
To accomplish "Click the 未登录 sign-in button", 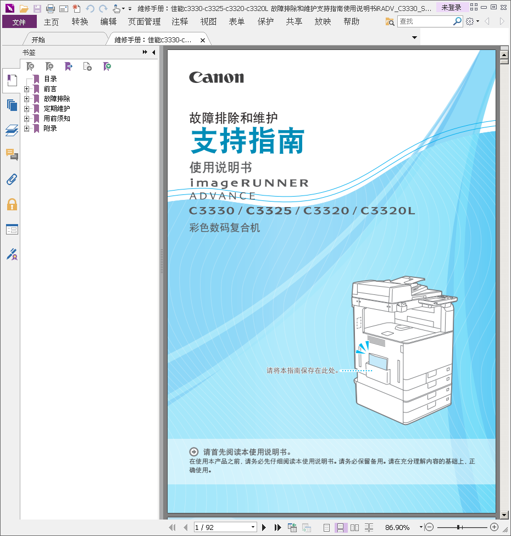I will 451,7.
